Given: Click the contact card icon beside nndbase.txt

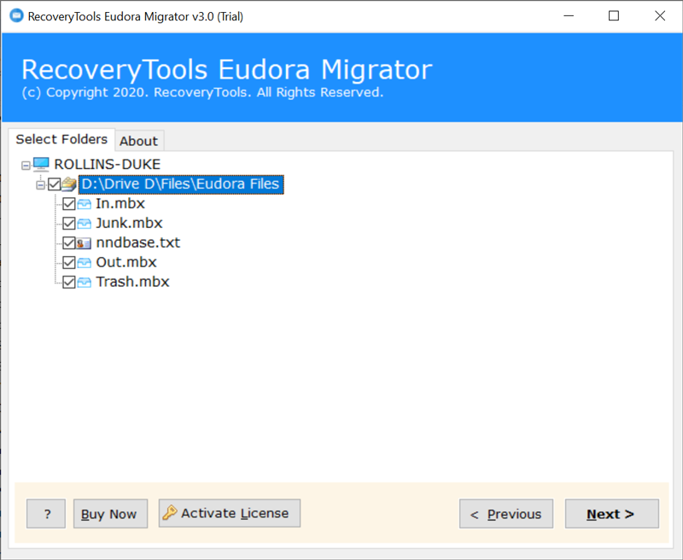Looking at the screenshot, I should (x=84, y=243).
